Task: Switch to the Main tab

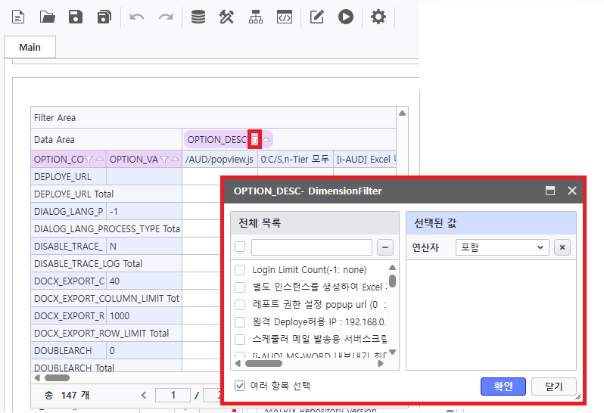Action: click(x=30, y=47)
